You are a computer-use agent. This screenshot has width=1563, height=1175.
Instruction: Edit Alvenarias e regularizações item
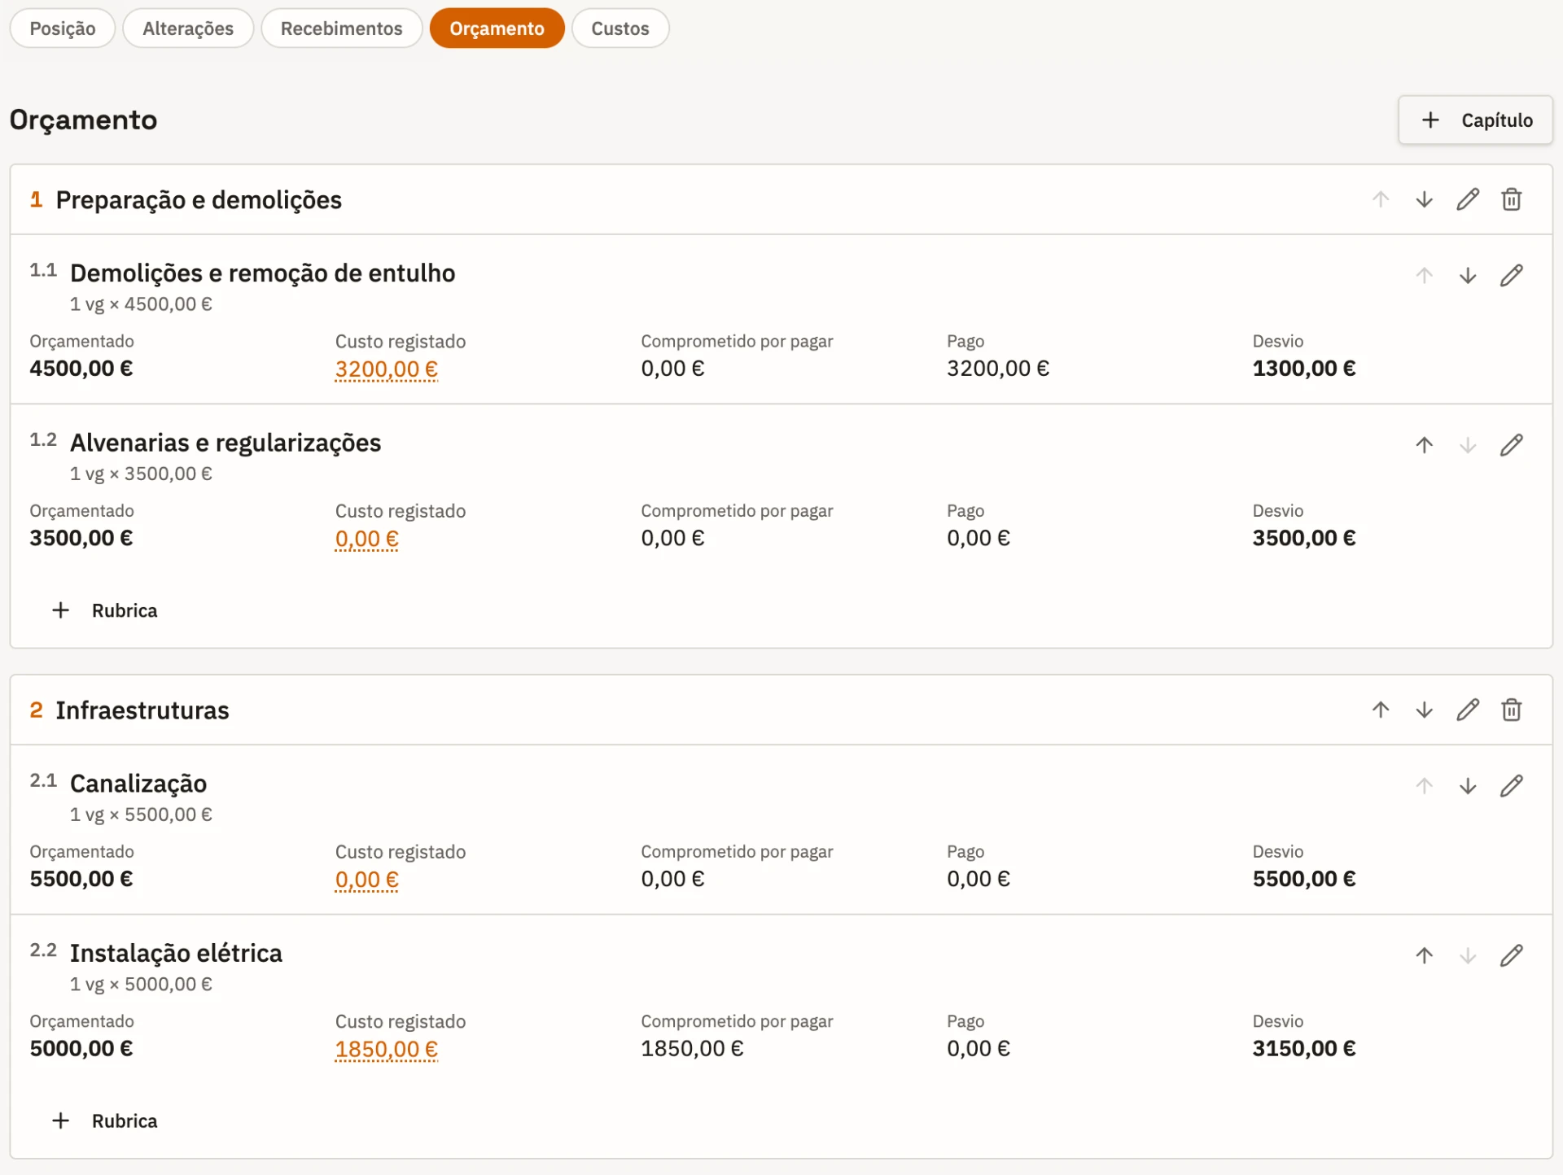point(1511,445)
